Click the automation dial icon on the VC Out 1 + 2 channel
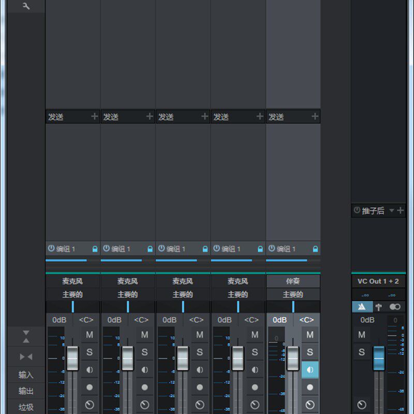Image resolution: width=414 pixels, height=414 pixels. tap(362, 405)
